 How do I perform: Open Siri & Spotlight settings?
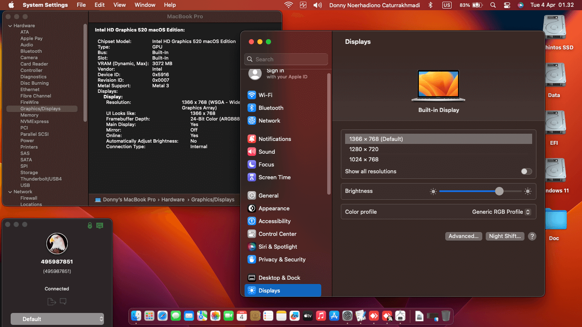point(277,247)
